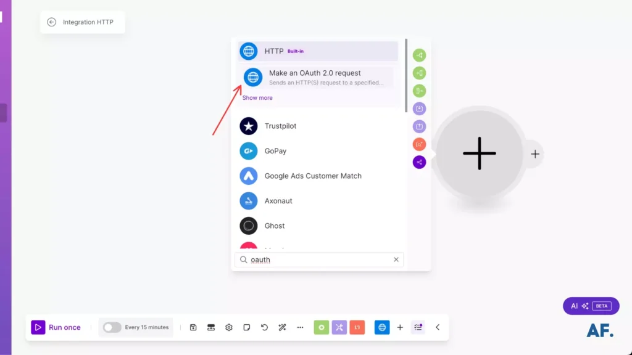The height and width of the screenshot is (355, 632).
Task: Add an Iterator from the second green icon
Action: pos(419,73)
